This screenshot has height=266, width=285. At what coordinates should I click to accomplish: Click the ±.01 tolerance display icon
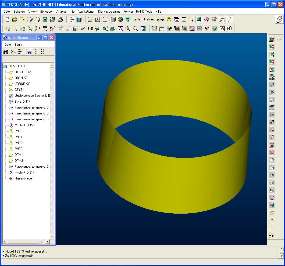tap(90, 28)
